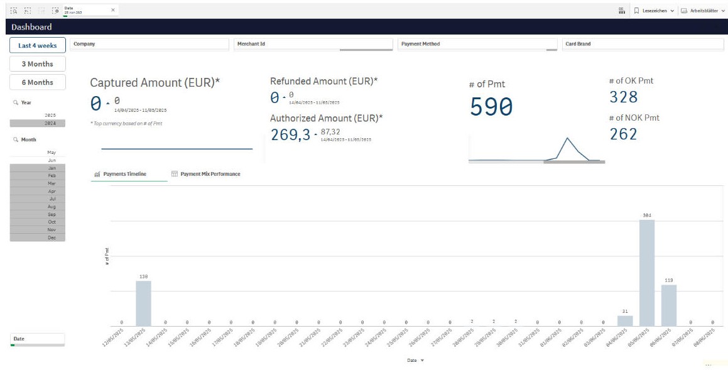Click the Lesezeichen bookmark icon

[636, 11]
